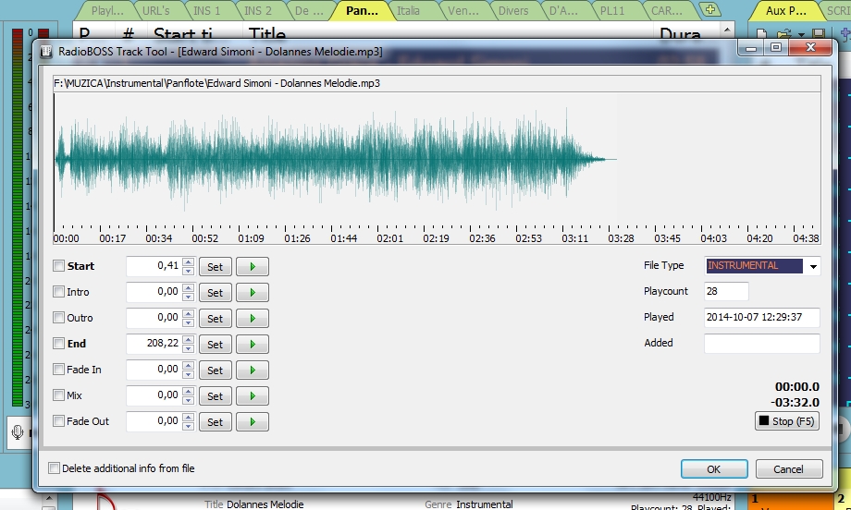This screenshot has width=851, height=510.
Task: Click Set button for End
Action: click(215, 344)
